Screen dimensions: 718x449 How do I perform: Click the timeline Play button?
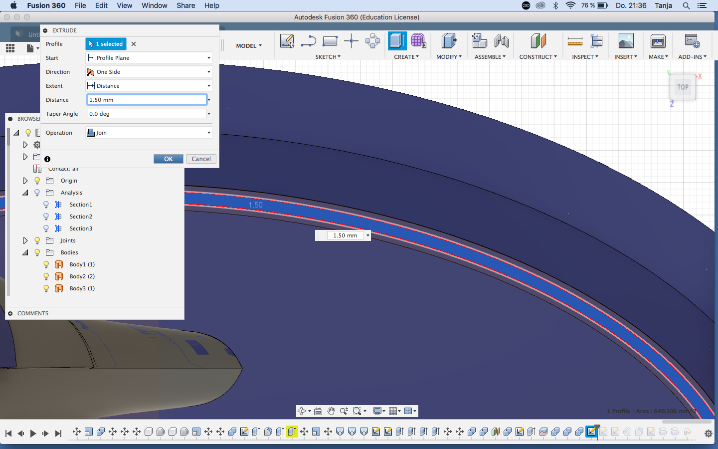point(33,434)
